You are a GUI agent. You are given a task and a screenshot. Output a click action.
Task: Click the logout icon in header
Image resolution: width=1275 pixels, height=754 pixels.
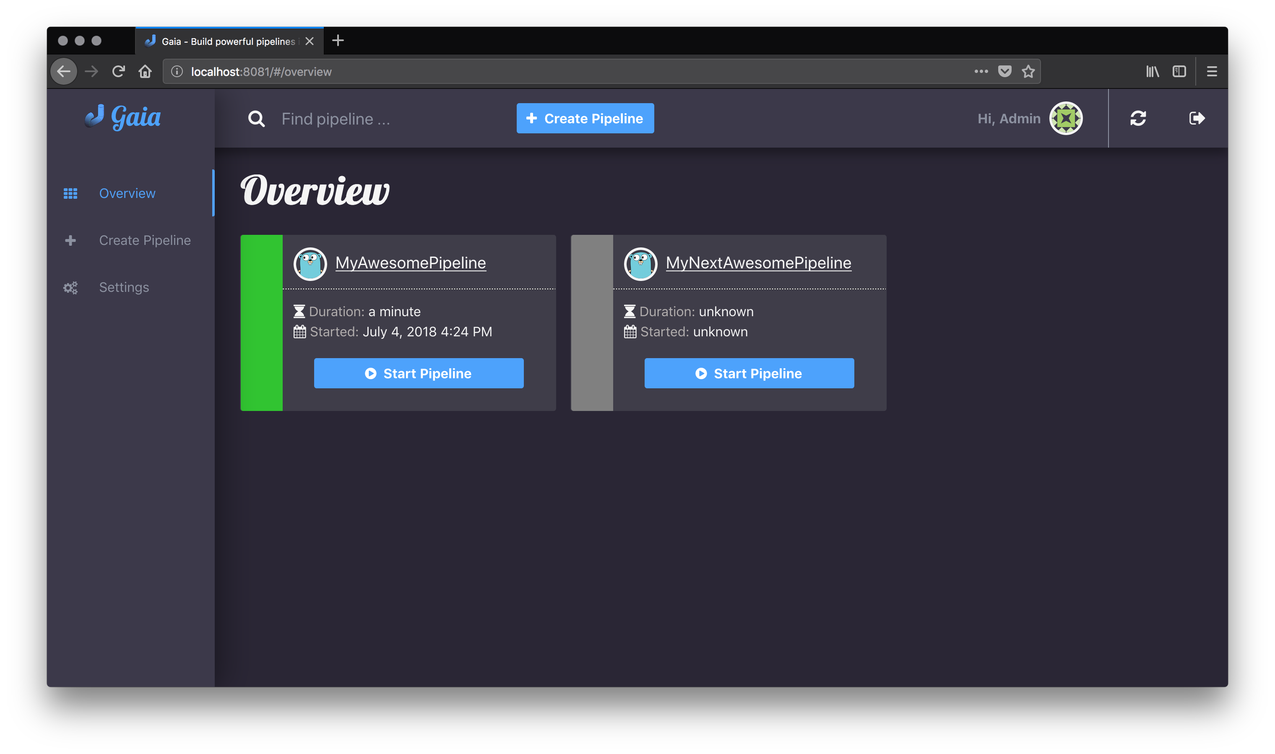[1196, 118]
